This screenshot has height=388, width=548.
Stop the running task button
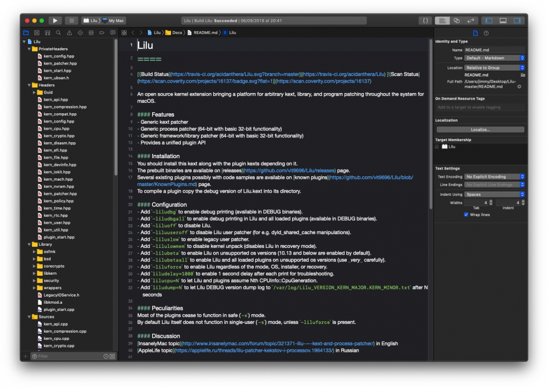[71, 21]
